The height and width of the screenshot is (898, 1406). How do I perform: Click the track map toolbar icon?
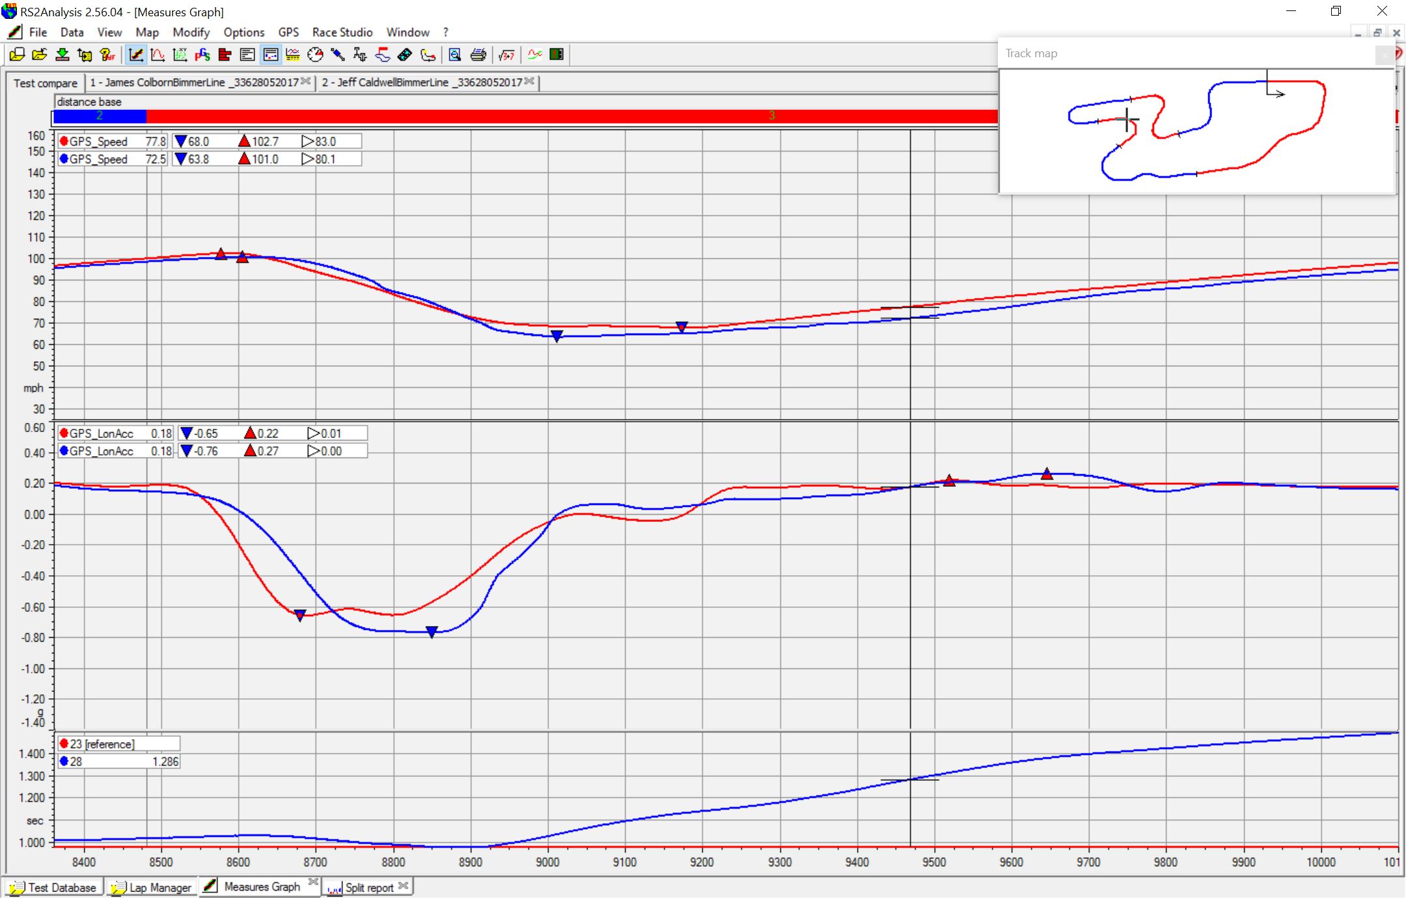click(x=428, y=55)
